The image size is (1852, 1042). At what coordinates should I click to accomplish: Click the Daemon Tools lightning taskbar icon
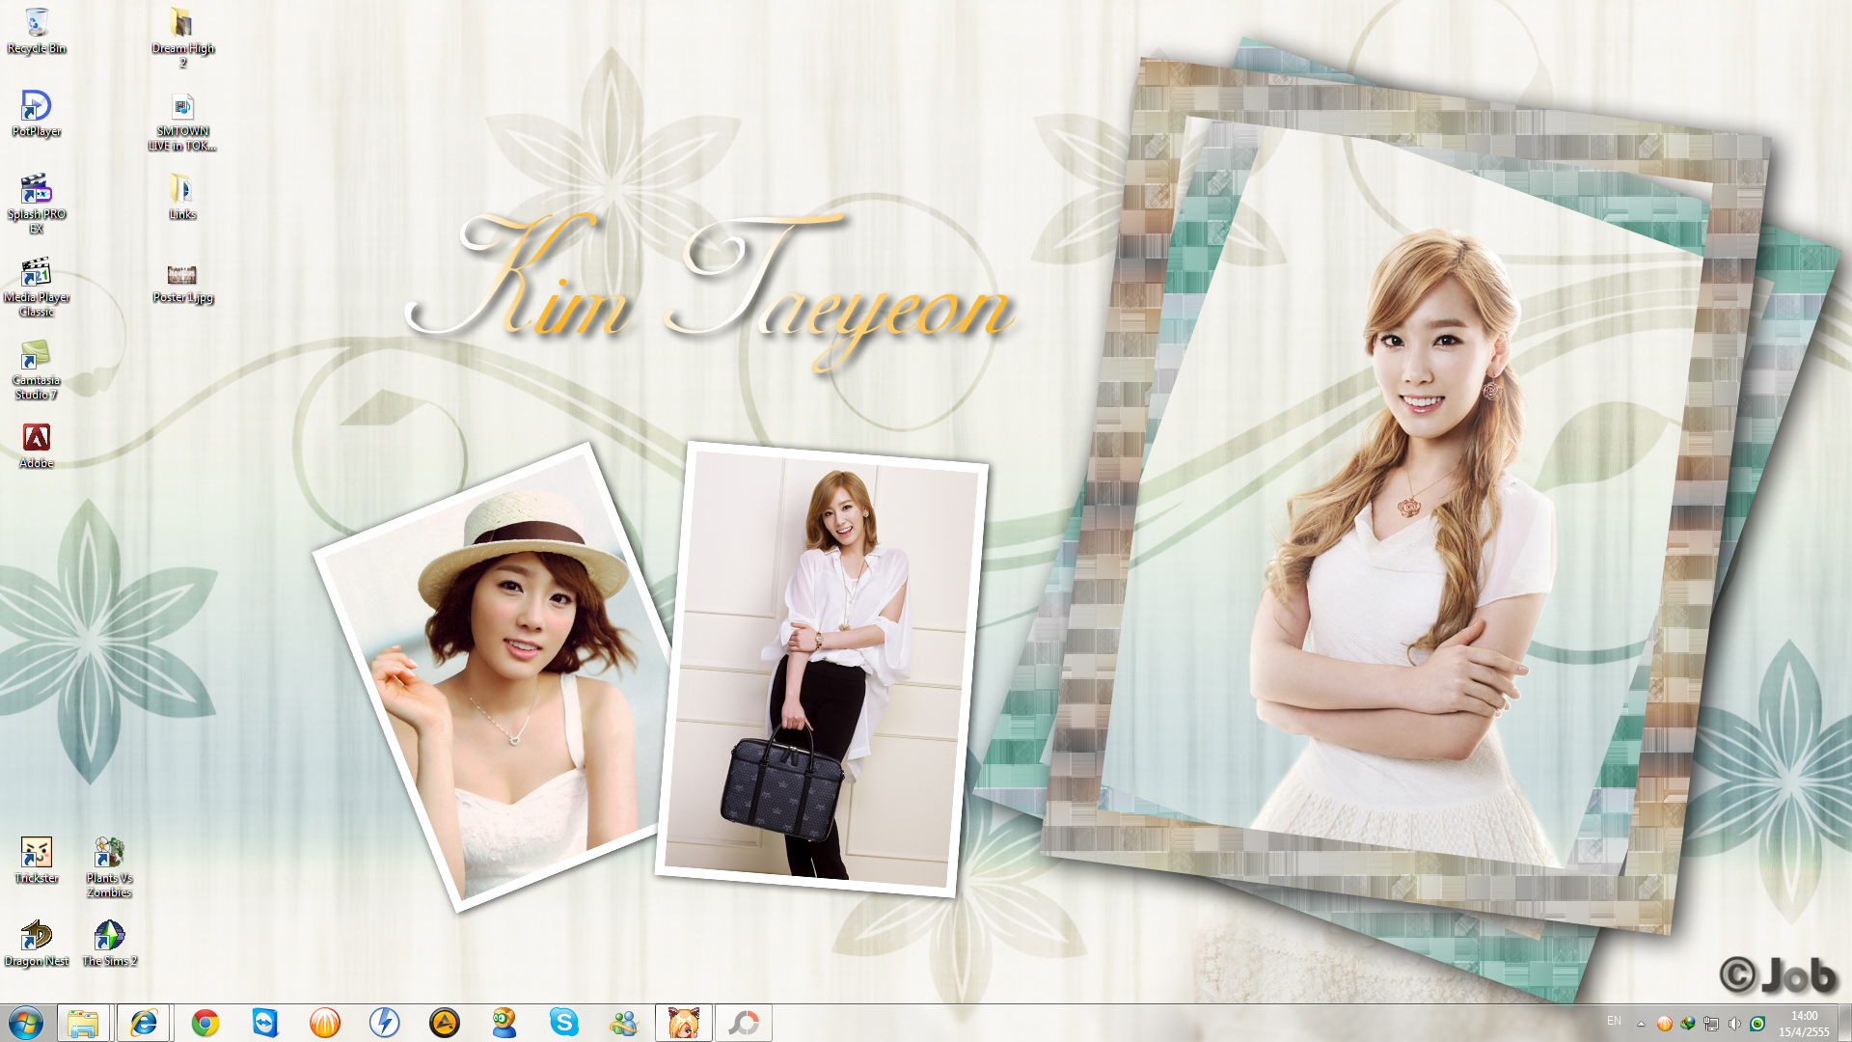pos(384,1023)
